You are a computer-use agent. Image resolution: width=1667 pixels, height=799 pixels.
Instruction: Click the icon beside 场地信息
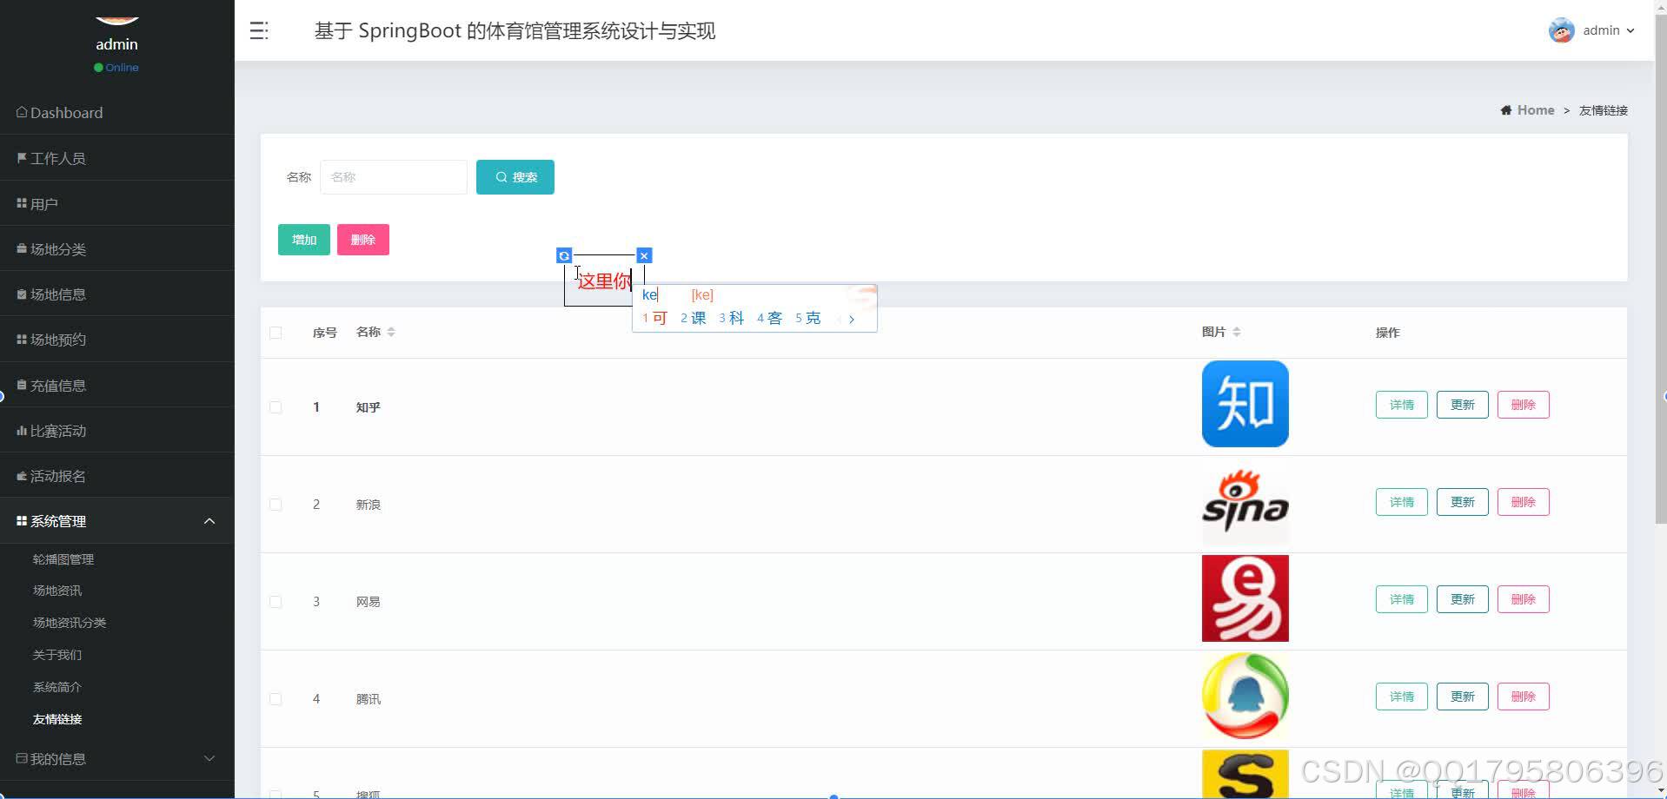coord(22,294)
